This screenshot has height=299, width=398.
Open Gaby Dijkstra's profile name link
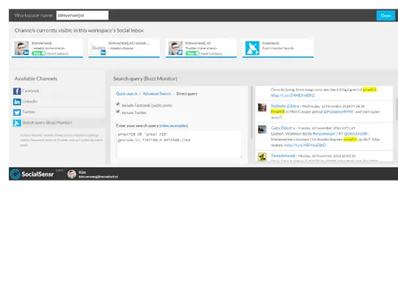point(283,128)
